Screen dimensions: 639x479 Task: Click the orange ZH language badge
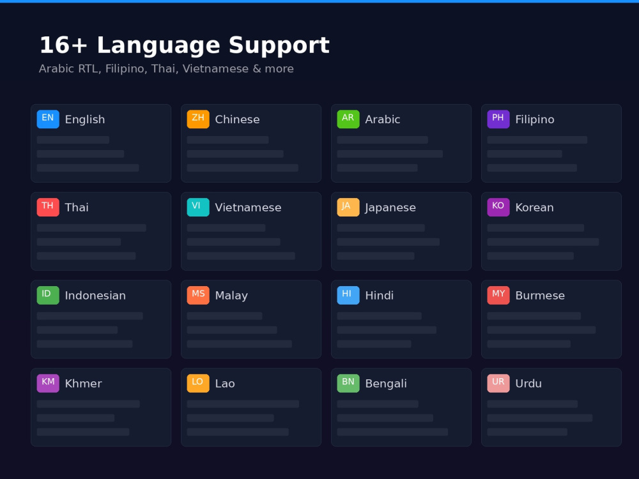coord(198,119)
